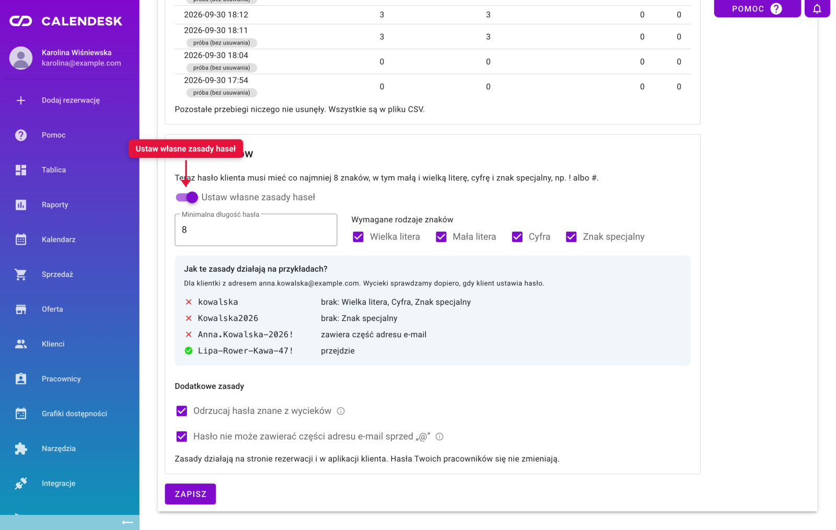Click the plus icon for Dodaj rezerwację
Screen dimensions: 836x530
21,100
